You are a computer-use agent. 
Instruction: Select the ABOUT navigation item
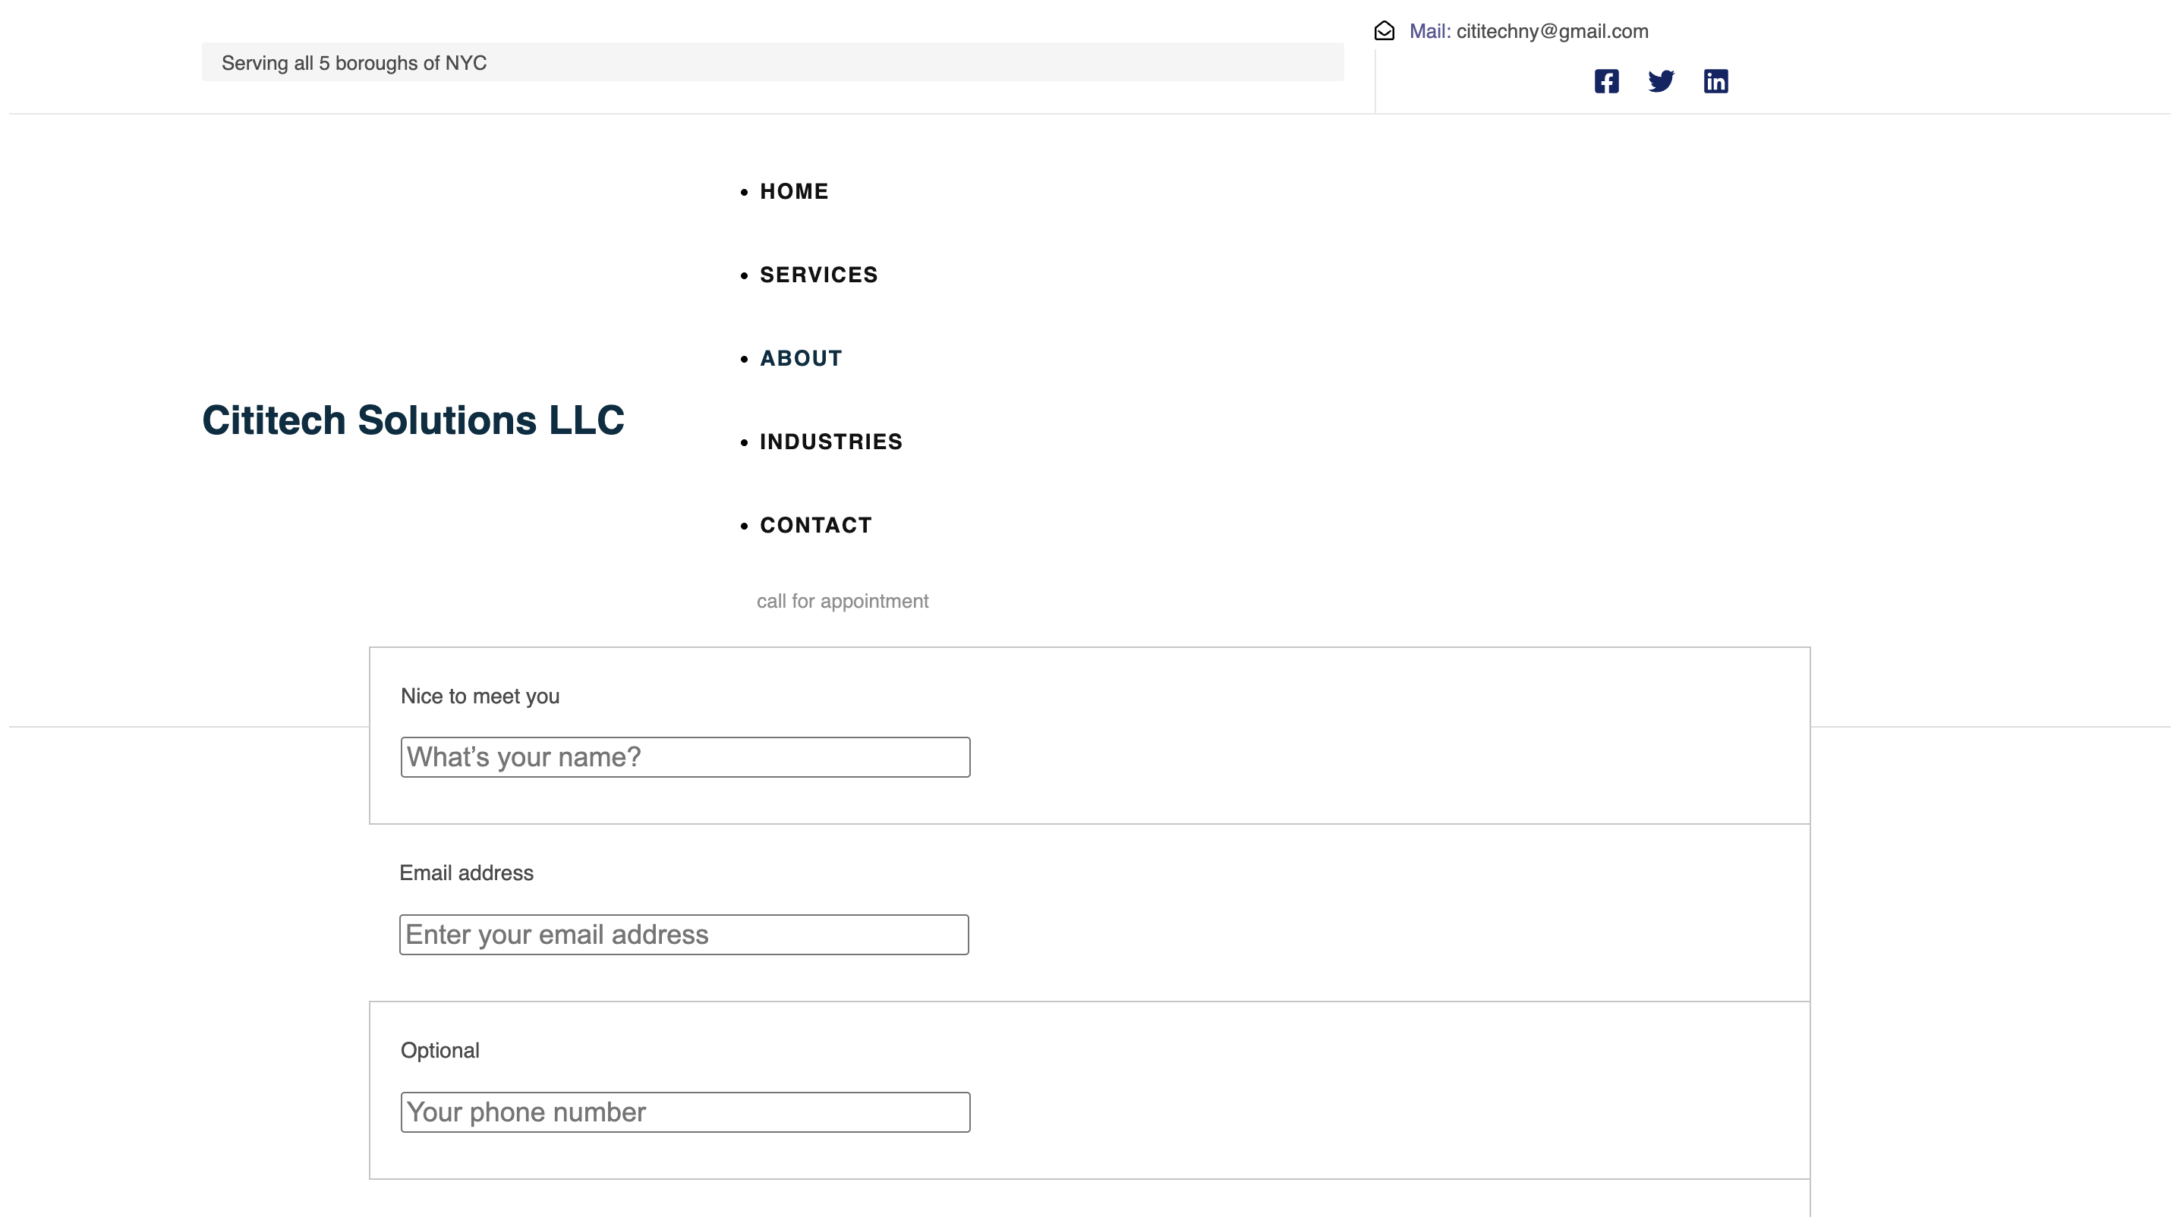[801, 359]
